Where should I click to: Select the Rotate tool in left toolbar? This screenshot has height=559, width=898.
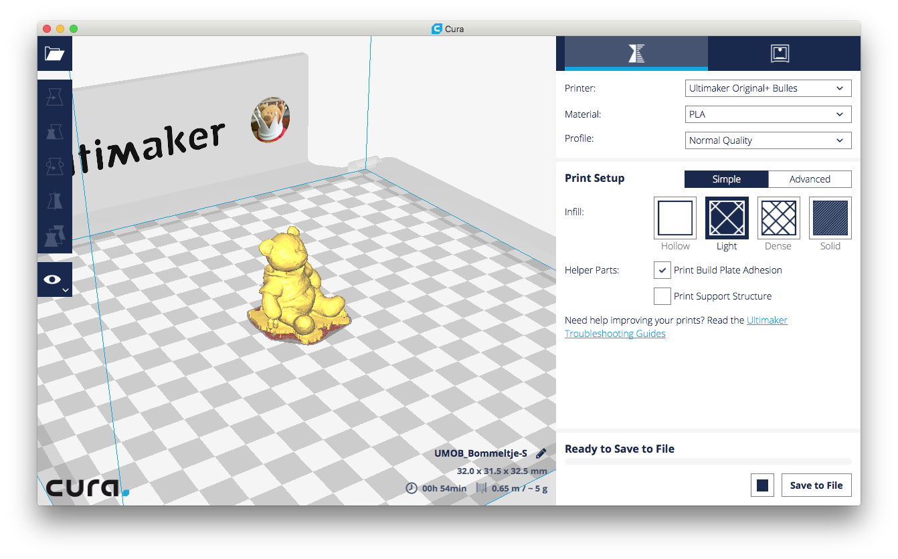tap(54, 165)
